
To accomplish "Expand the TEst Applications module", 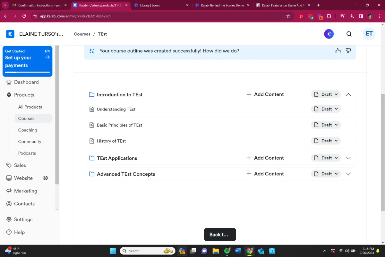I will pos(348,158).
